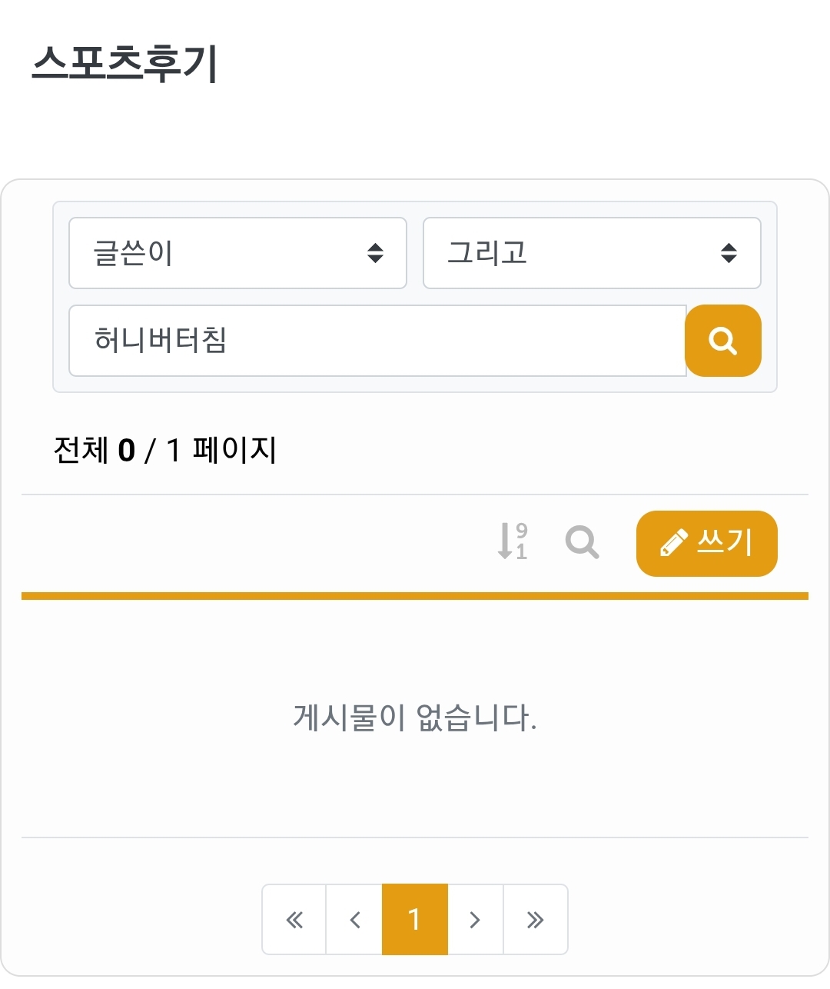
Task: Go to next page with right chevron
Action: [475, 920]
